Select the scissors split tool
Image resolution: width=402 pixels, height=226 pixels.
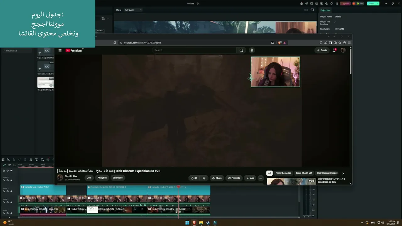[x=31, y=159]
